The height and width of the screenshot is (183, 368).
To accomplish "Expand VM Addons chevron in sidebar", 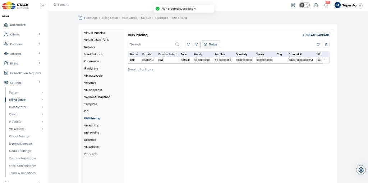I will click(x=42, y=129).
